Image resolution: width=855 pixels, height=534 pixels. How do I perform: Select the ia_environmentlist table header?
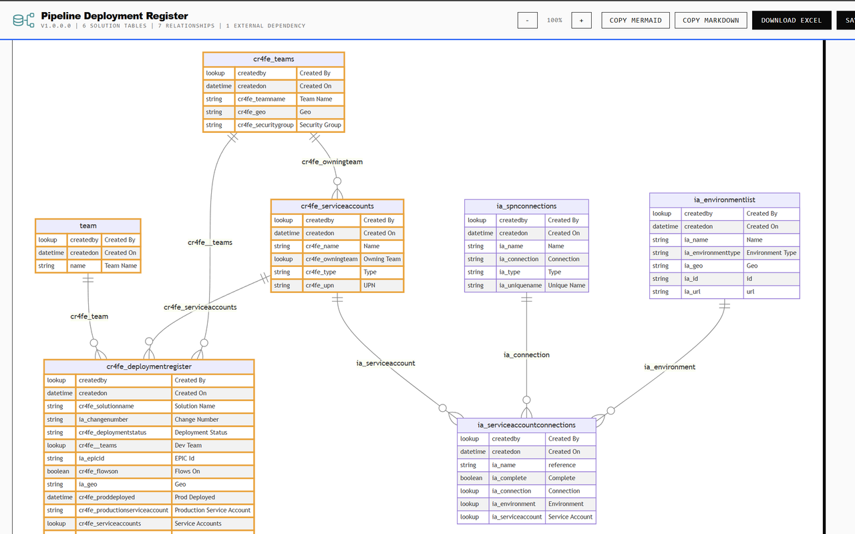pos(725,200)
